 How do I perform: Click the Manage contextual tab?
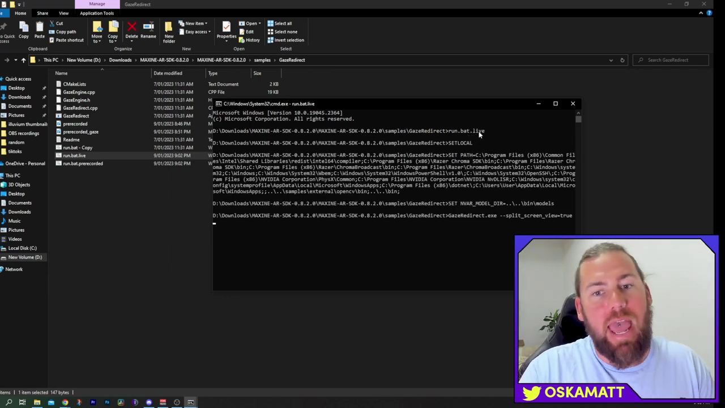[x=97, y=4]
